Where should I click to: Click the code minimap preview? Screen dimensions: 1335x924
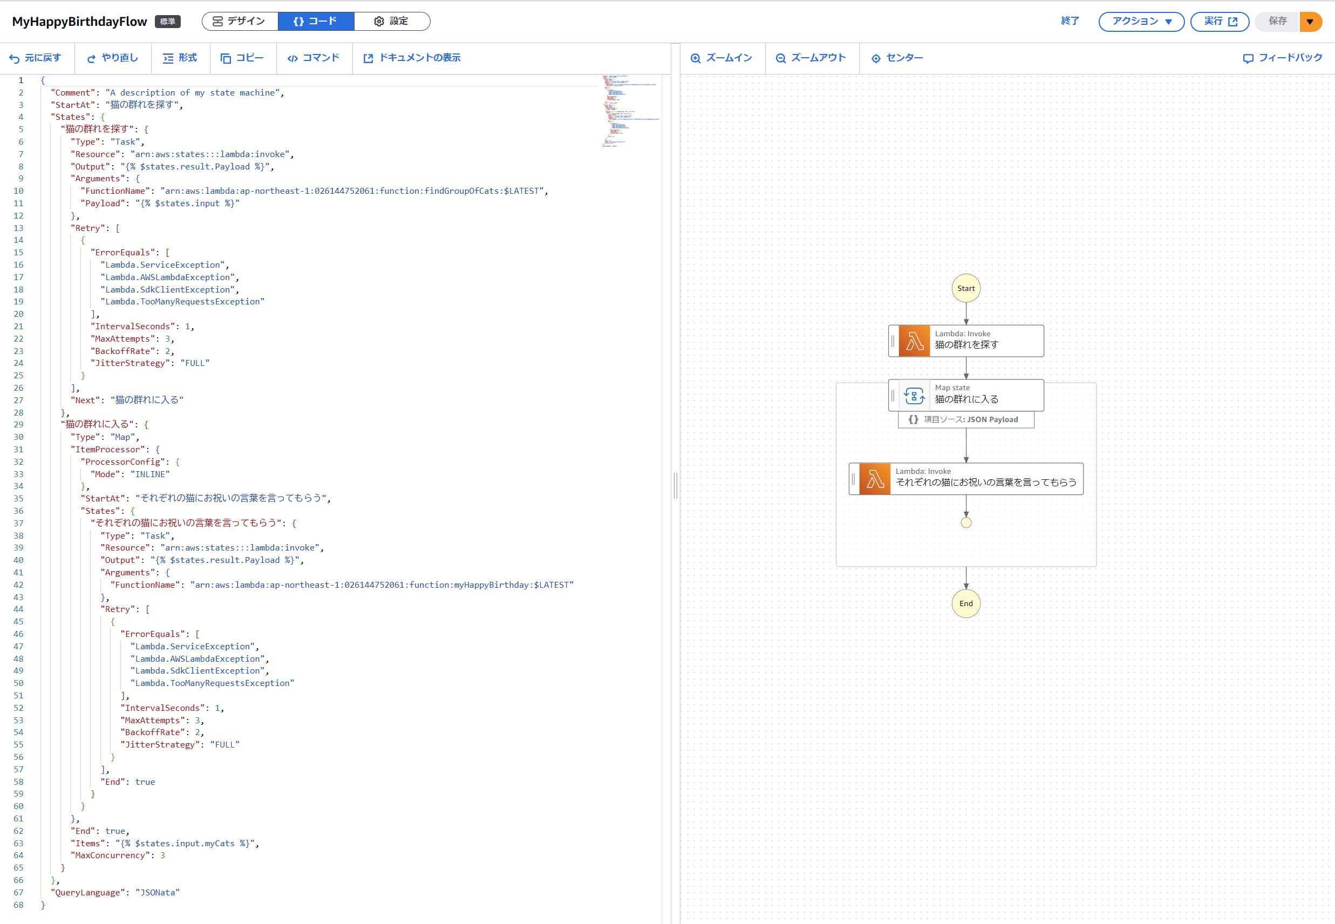(630, 110)
